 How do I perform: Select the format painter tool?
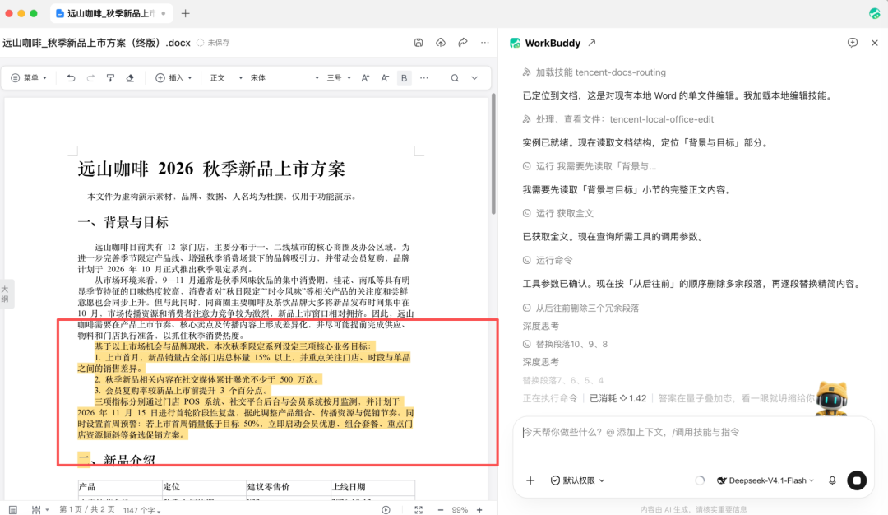110,78
